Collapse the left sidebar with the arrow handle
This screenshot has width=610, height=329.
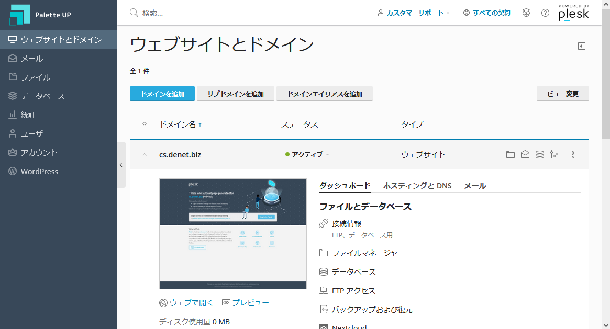121,165
